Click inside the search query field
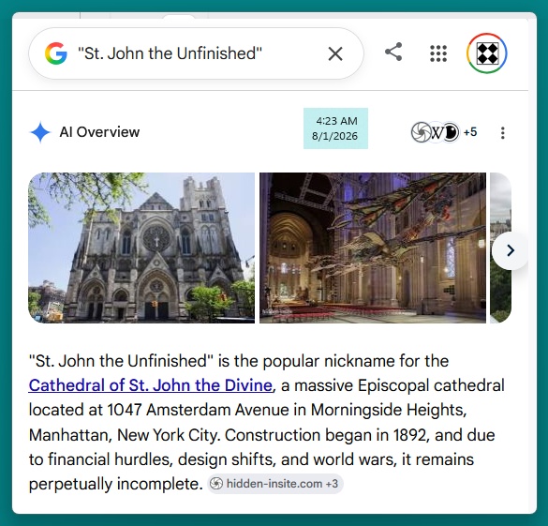The width and height of the screenshot is (548, 526). point(196,53)
